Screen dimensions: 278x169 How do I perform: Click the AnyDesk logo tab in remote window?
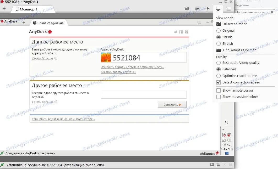(x=9, y=21)
